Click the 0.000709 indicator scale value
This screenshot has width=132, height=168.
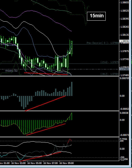(124, 78)
